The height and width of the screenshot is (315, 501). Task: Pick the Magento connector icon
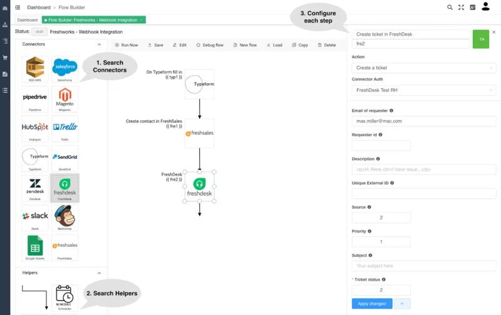pos(65,99)
